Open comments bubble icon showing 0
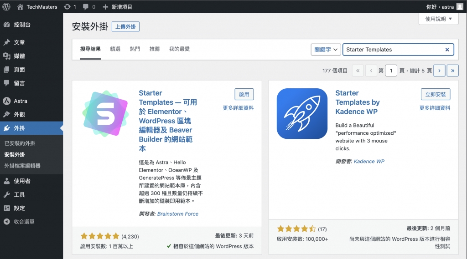Viewport: 467px width, 259px height. [x=86, y=7]
